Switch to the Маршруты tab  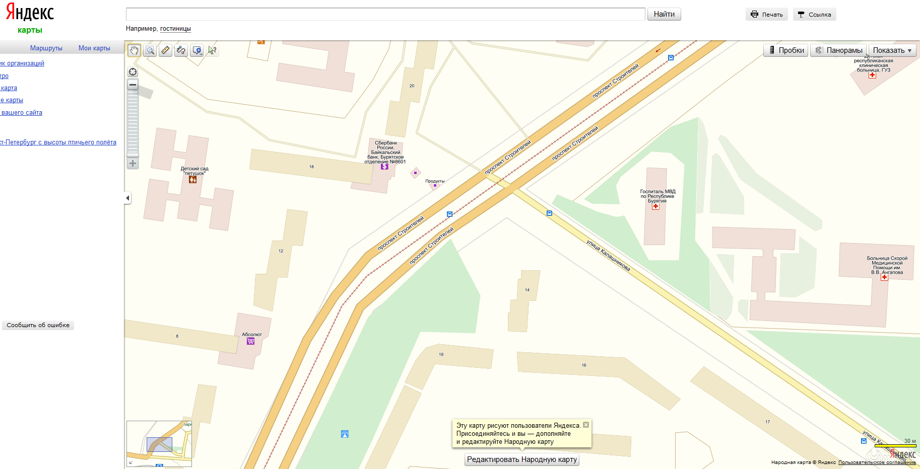pyautogui.click(x=46, y=48)
